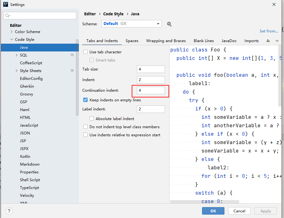Click the Continuation indent field

[151, 90]
